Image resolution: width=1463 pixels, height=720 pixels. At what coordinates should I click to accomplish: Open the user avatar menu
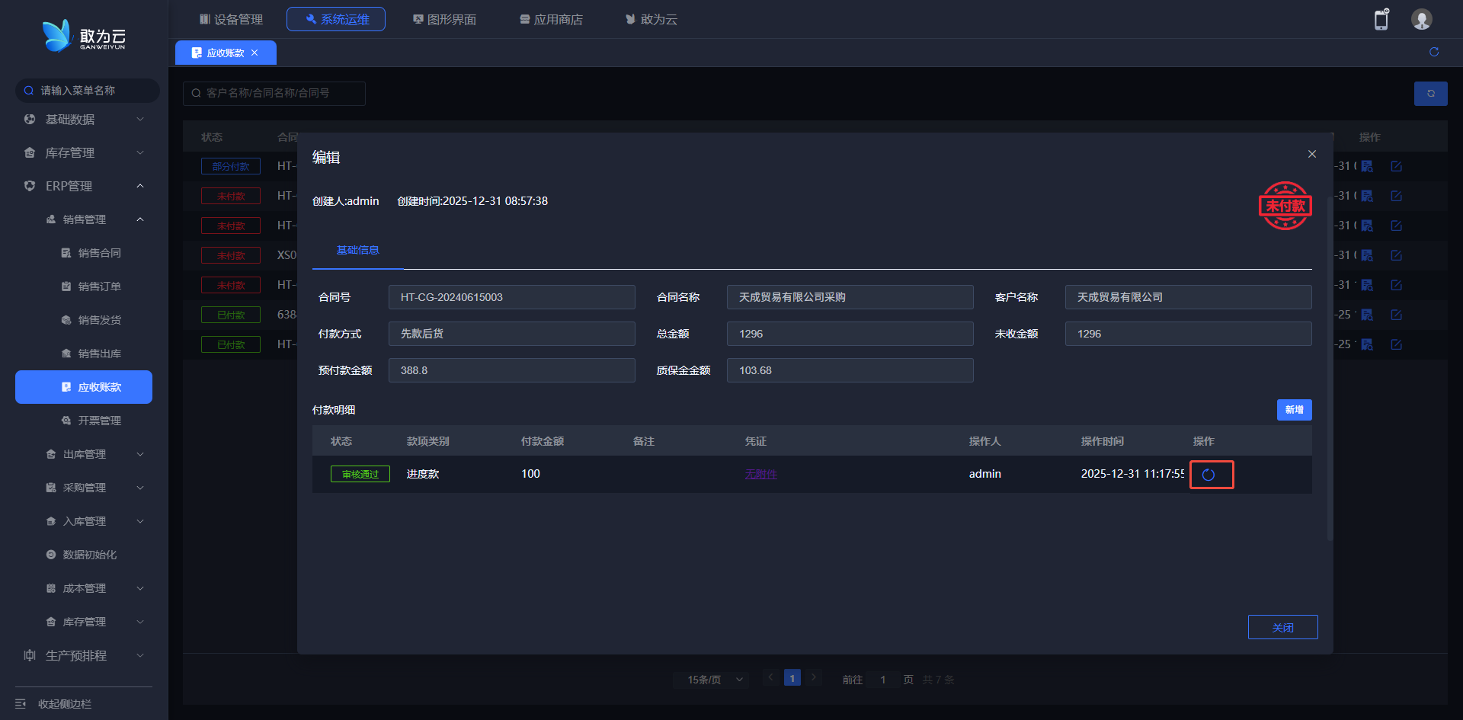1421,20
